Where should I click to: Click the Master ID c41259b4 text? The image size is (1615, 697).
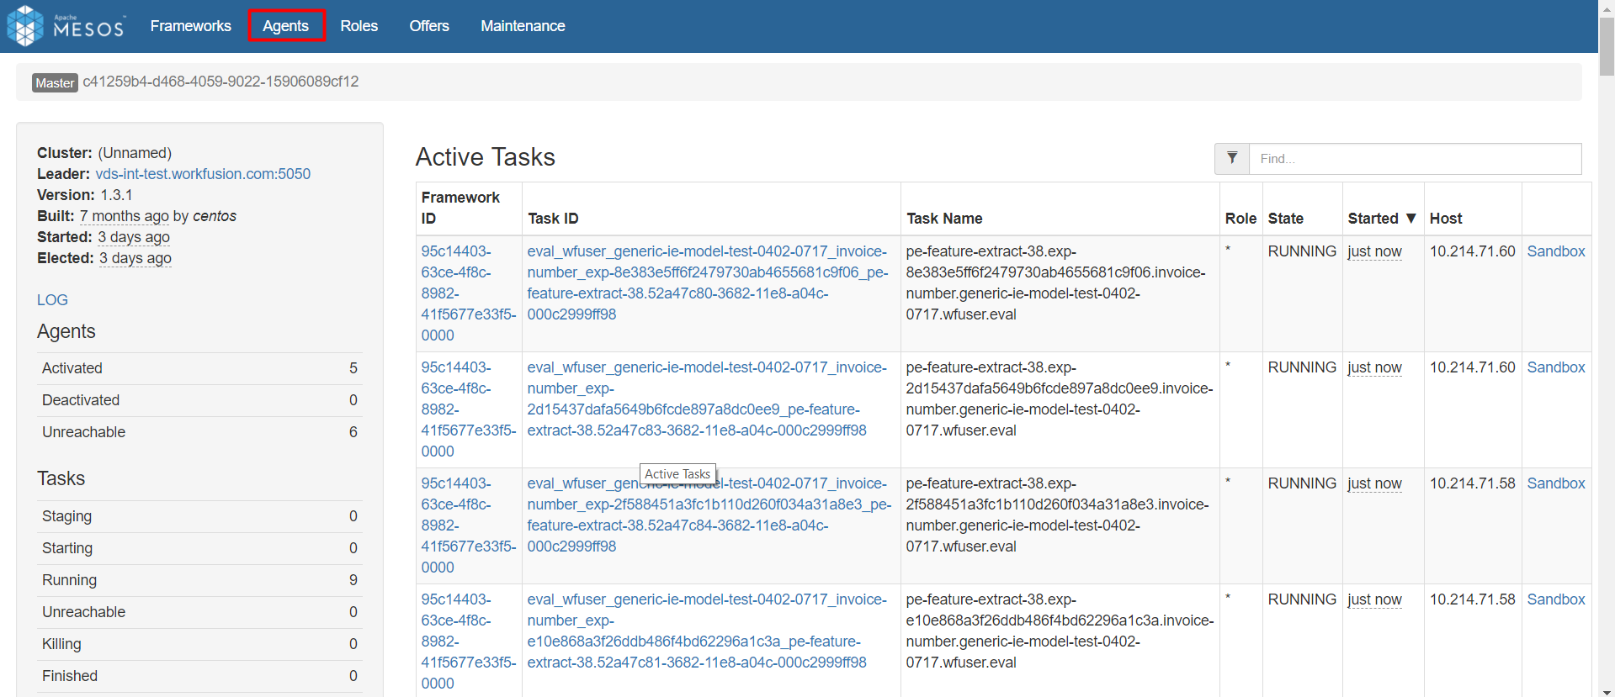pyautogui.click(x=220, y=82)
